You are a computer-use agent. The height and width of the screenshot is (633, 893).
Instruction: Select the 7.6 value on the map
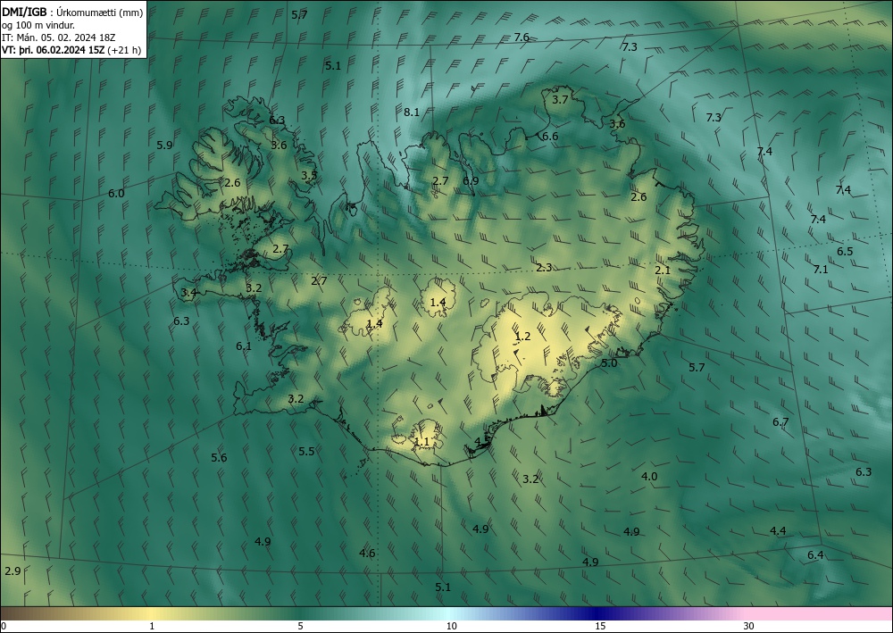pos(522,37)
